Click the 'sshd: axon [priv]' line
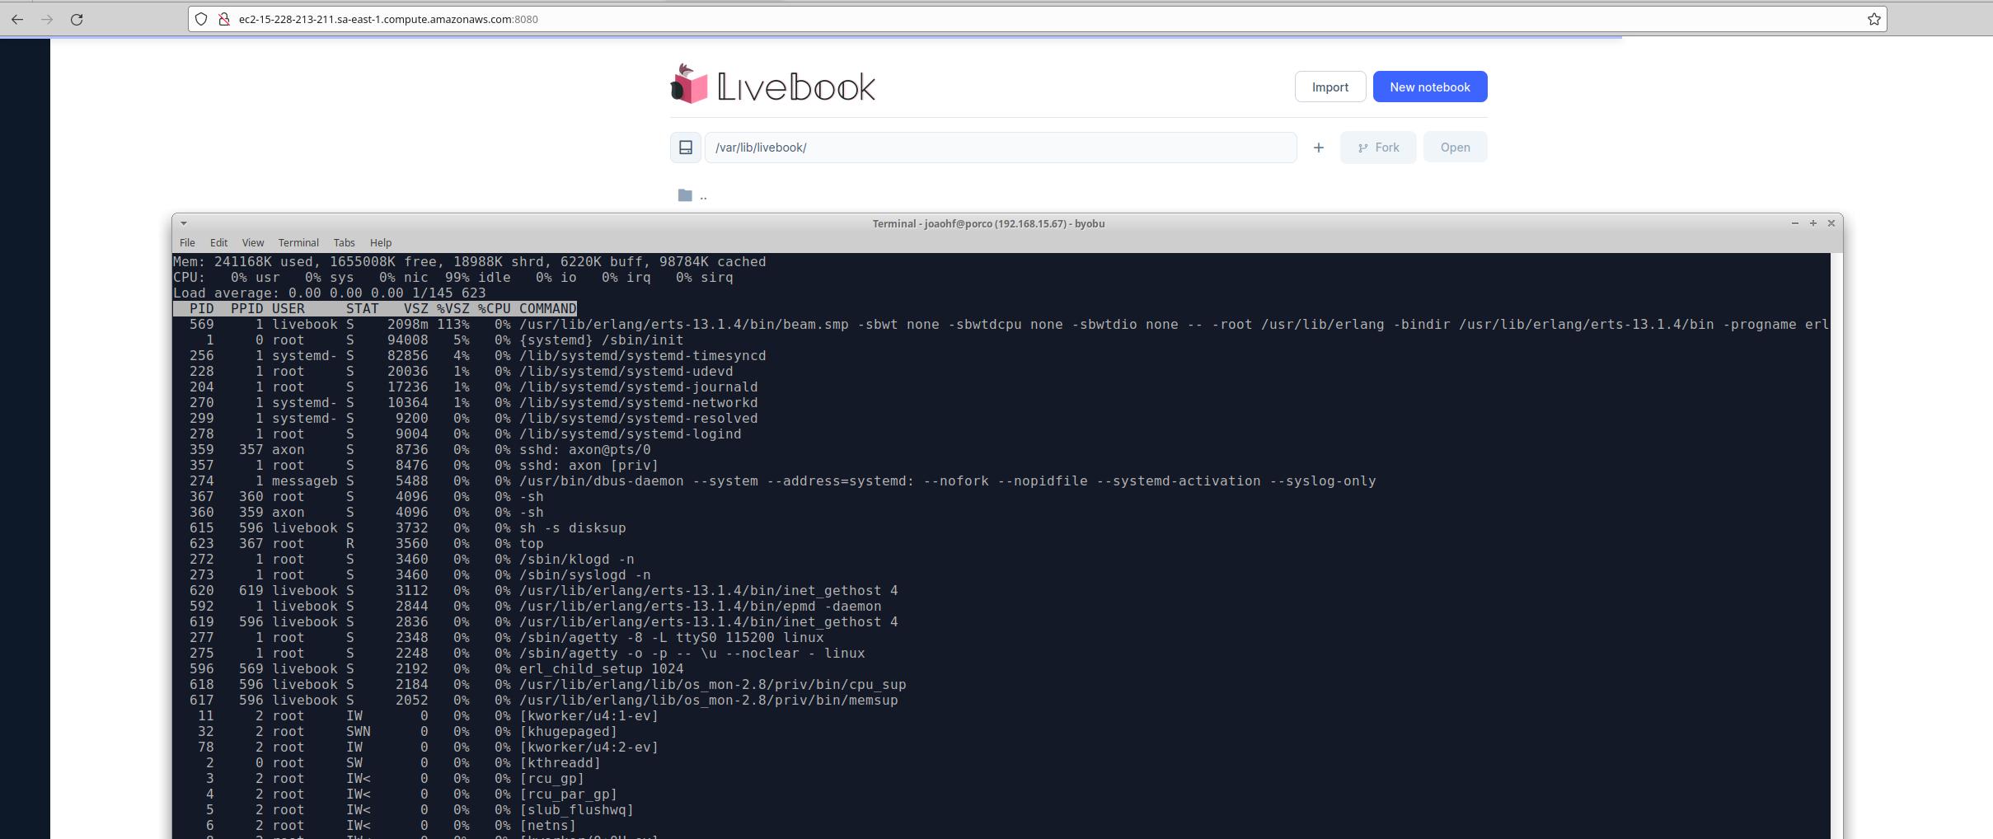Screen dimensions: 1993x839 [x=415, y=465]
